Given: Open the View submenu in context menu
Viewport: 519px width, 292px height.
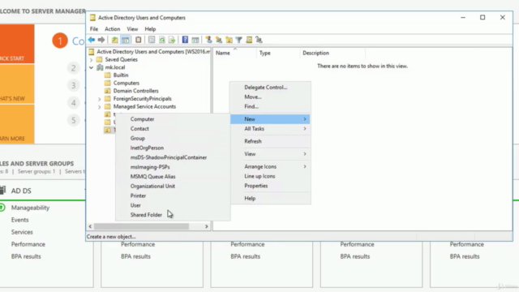Looking at the screenshot, I should (270, 154).
